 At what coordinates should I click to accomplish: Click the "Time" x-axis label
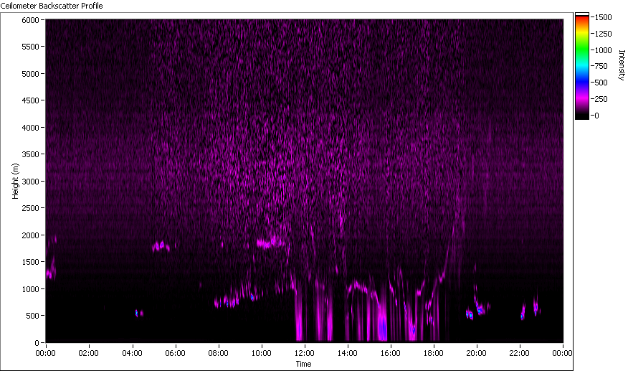click(x=303, y=364)
